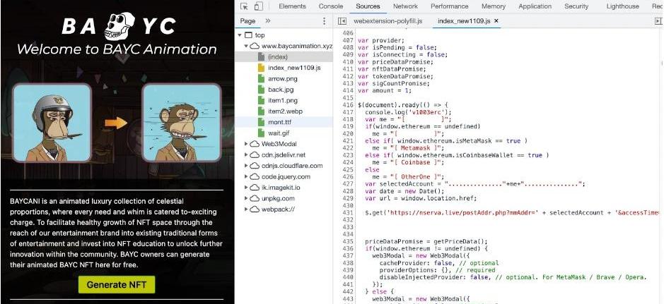This screenshot has height=304, width=664.
Task: Expand the cdn.jsdelivr.net tree node
Action: 246,155
